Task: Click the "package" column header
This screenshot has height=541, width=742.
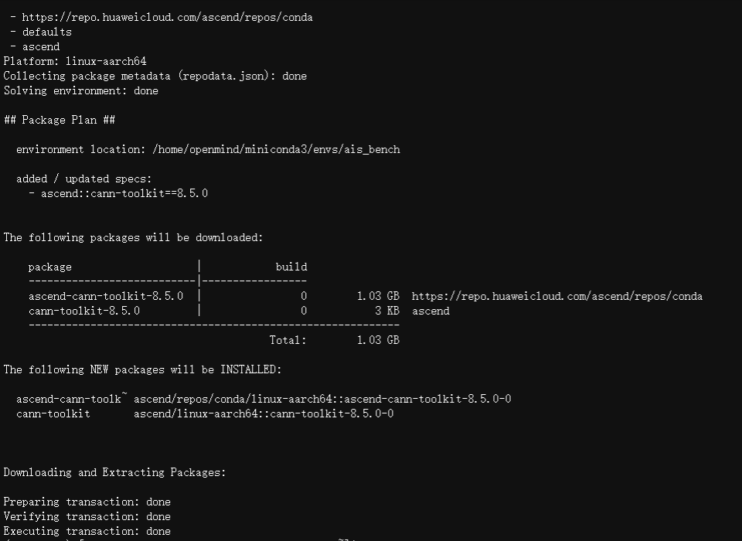Action: click(49, 267)
